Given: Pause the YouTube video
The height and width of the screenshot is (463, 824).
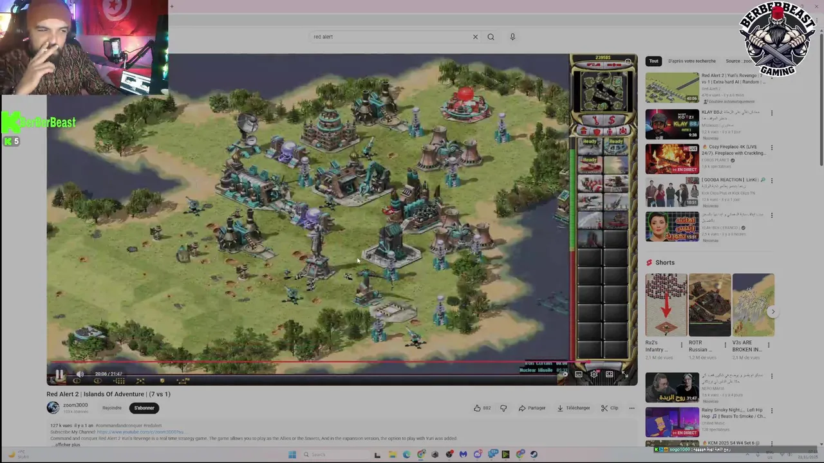Looking at the screenshot, I should pyautogui.click(x=59, y=374).
